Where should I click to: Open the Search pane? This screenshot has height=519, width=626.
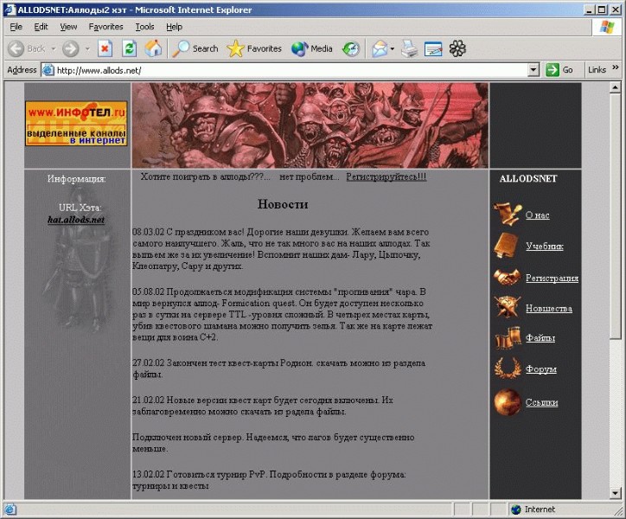(195, 48)
